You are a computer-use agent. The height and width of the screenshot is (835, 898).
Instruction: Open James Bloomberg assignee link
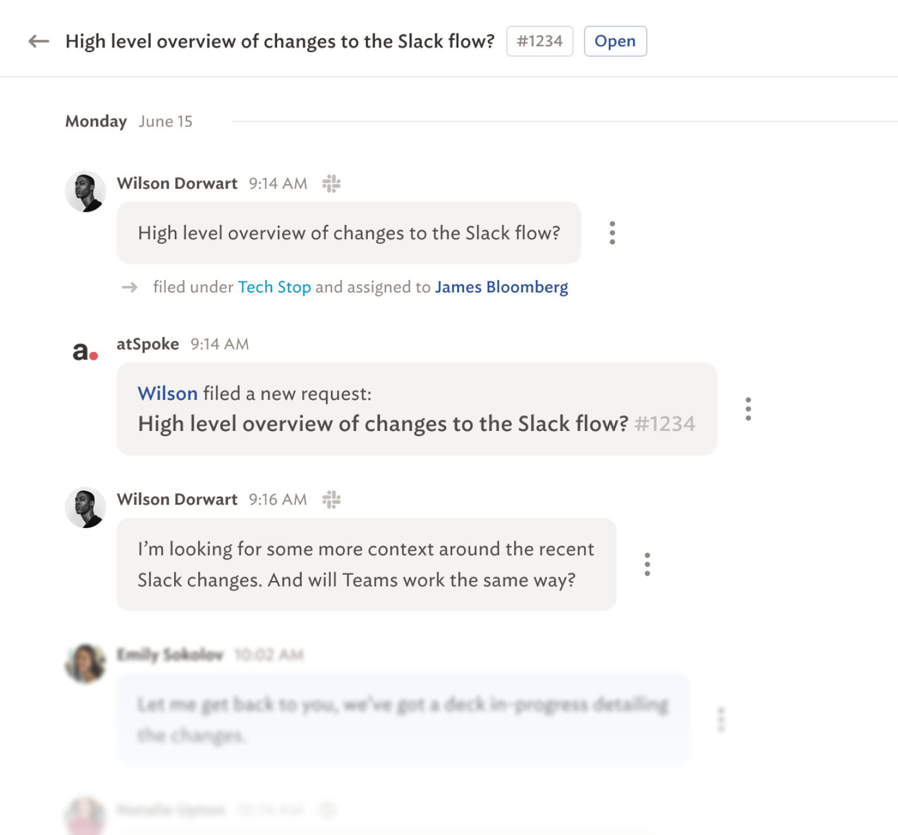(501, 287)
